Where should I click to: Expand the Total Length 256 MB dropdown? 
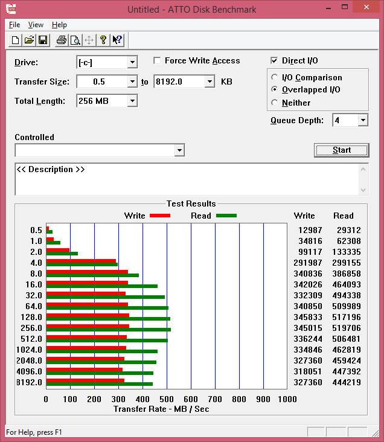(x=132, y=101)
